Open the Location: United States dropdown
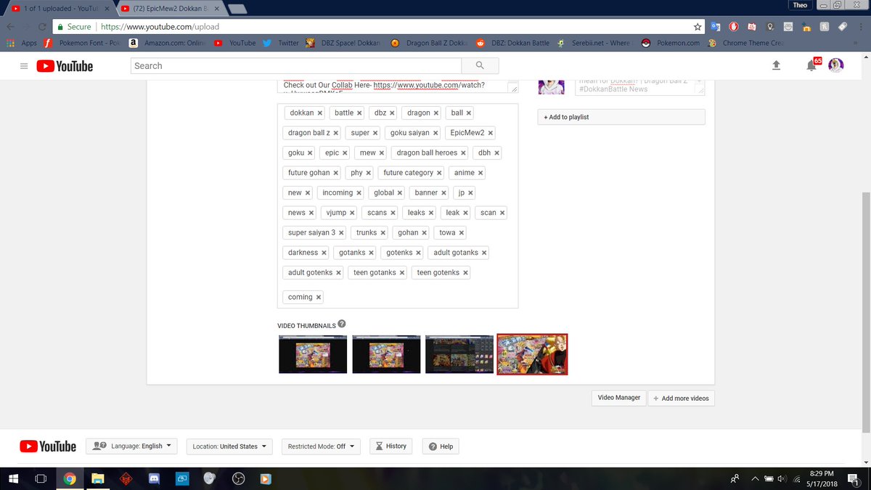Image resolution: width=871 pixels, height=490 pixels. click(229, 446)
